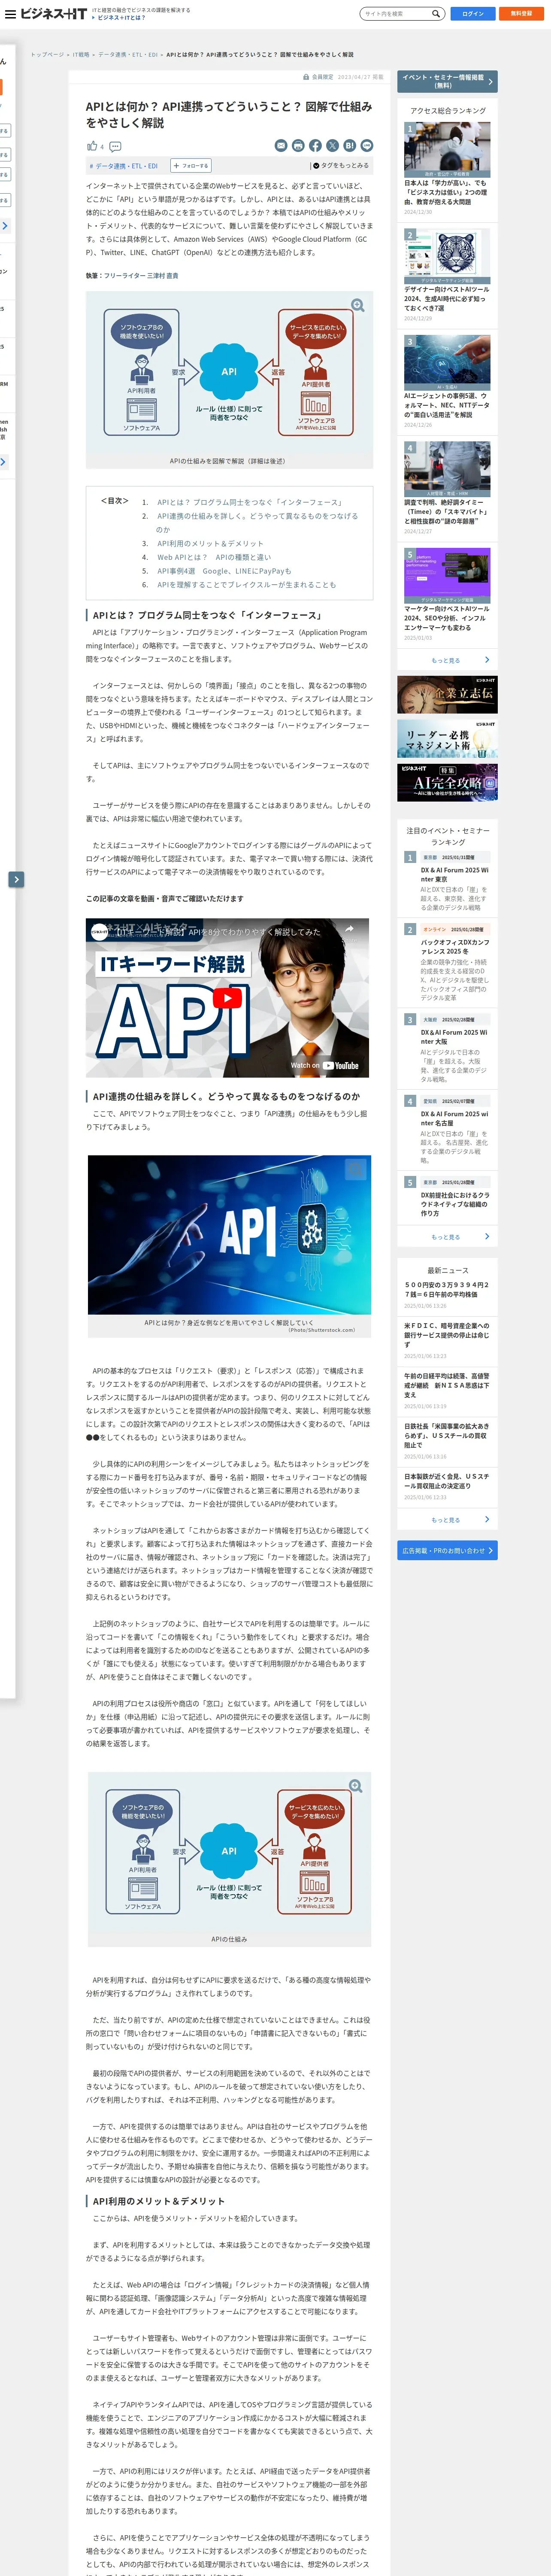The height and width of the screenshot is (2576, 551).
Task: Open event DX & AI Forum 2025 Winter 東京
Action: click(x=454, y=875)
